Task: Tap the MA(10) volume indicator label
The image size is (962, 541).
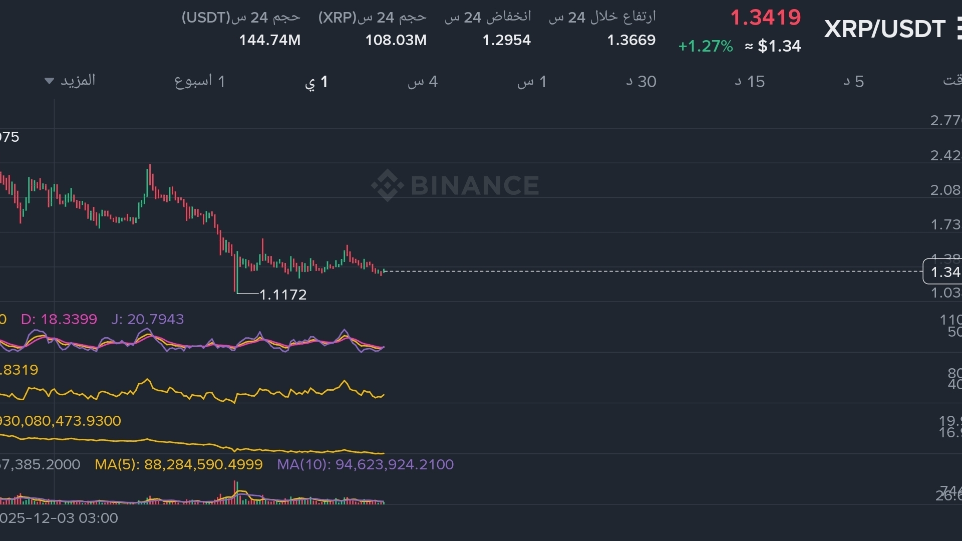Action: (x=365, y=464)
